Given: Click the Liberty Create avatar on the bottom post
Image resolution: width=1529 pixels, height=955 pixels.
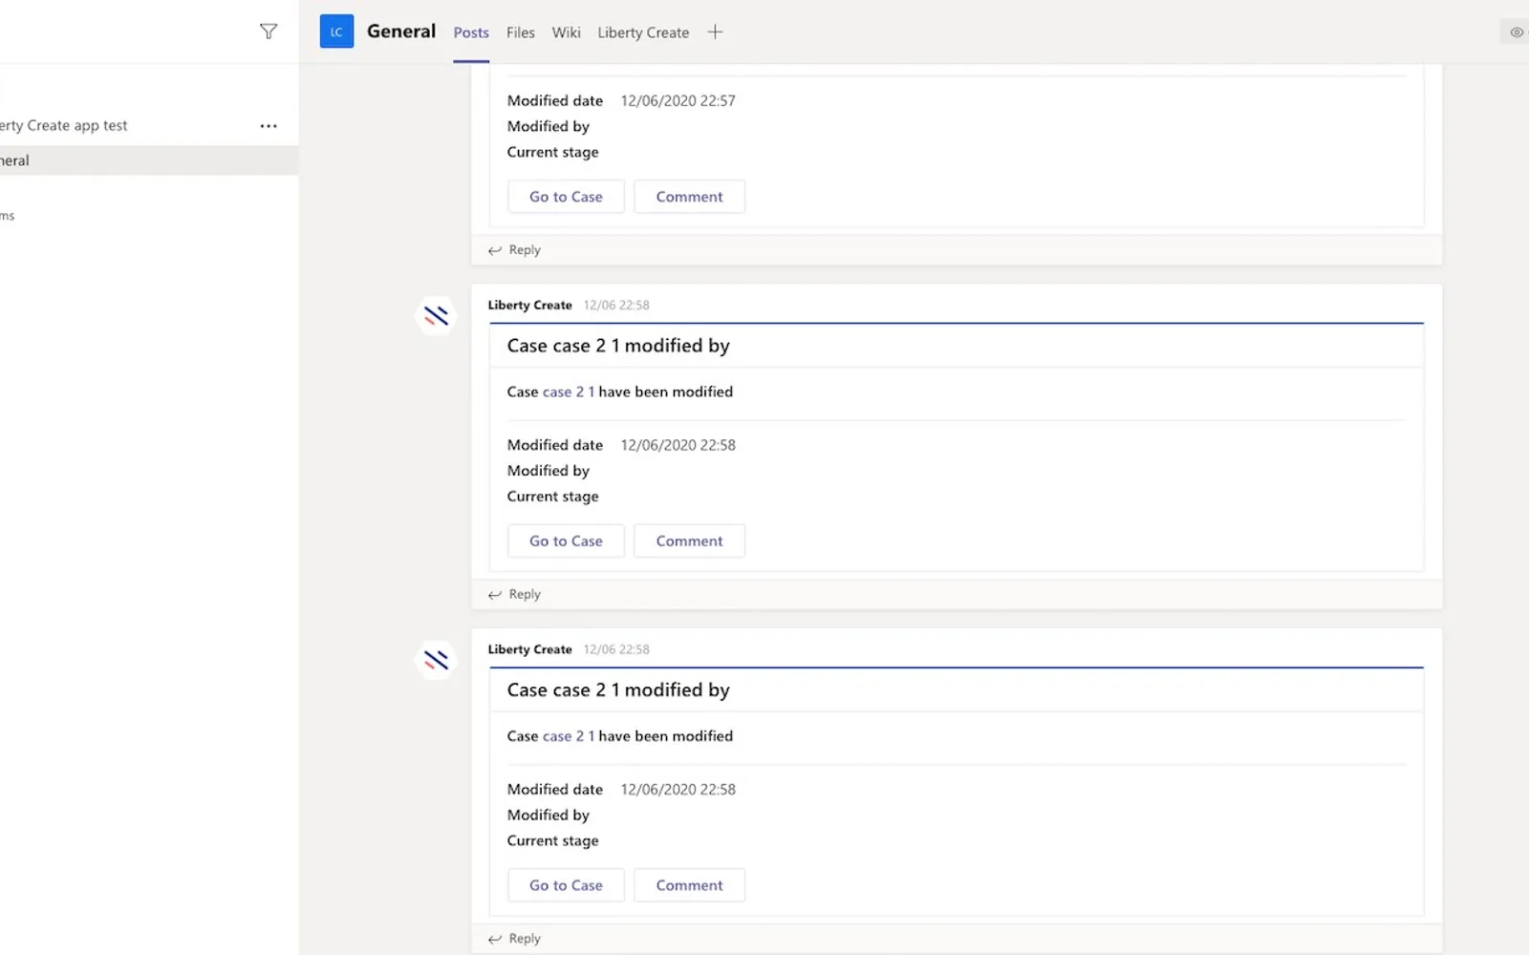Looking at the screenshot, I should pos(436,660).
